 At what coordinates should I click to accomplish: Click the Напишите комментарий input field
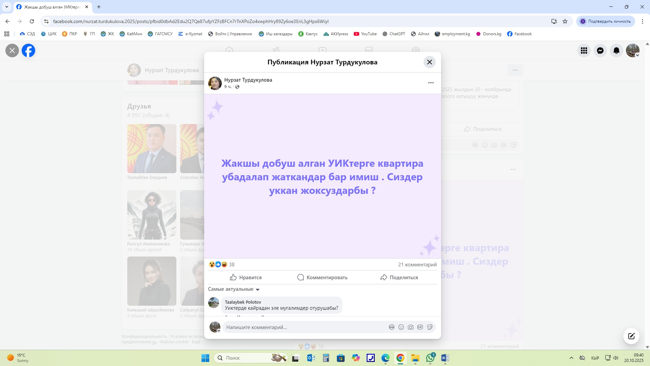click(x=305, y=327)
